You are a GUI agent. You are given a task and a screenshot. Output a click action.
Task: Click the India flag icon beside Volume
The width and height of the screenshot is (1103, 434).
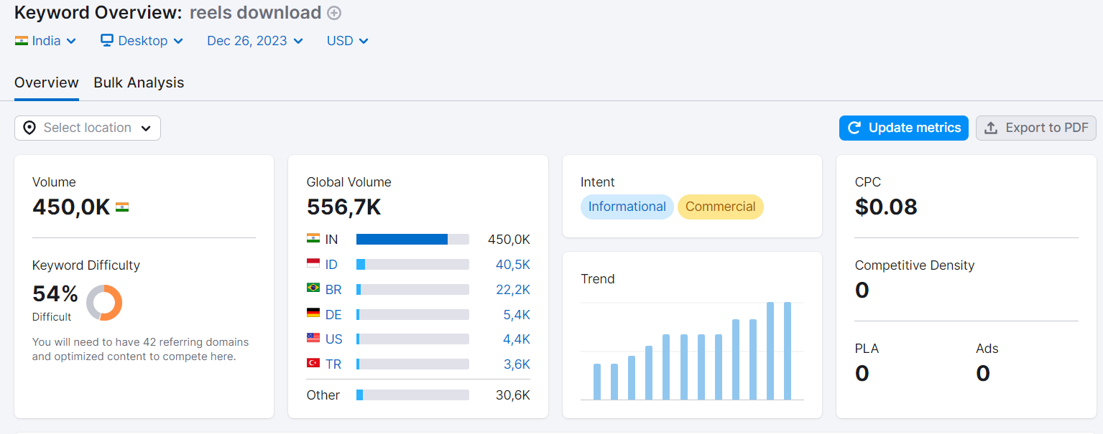[122, 207]
